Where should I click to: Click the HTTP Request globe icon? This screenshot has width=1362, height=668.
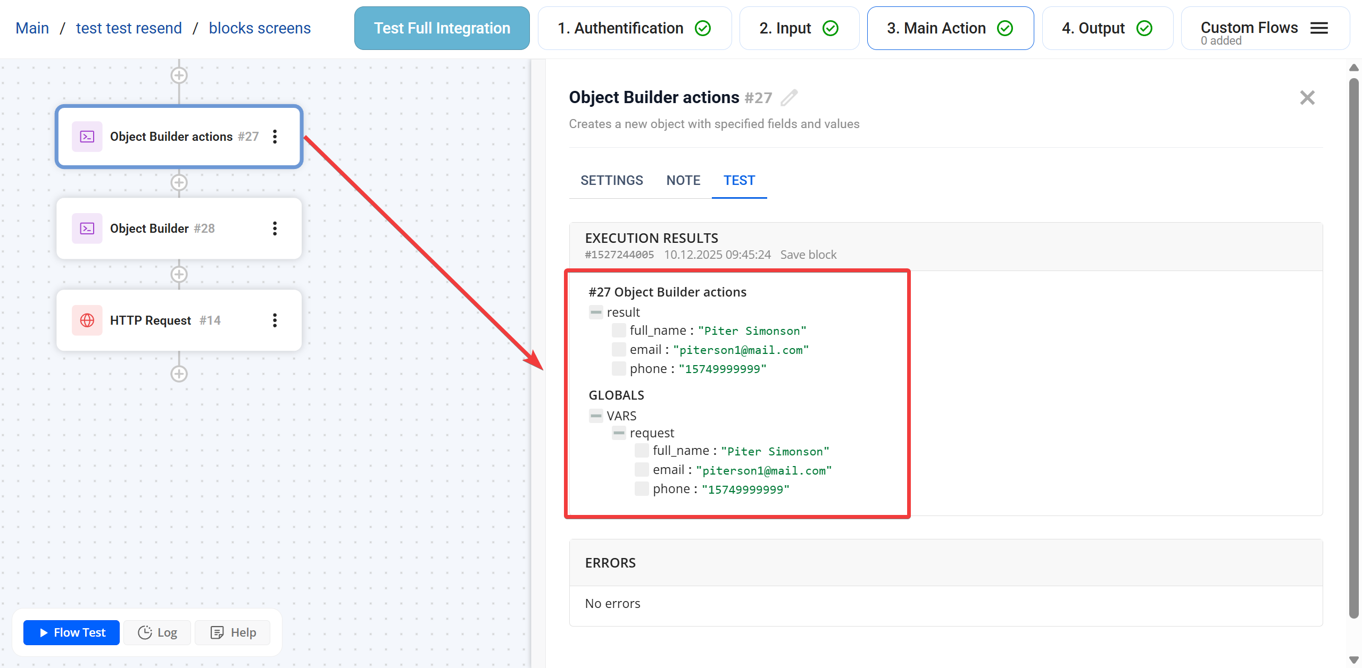[x=87, y=320]
